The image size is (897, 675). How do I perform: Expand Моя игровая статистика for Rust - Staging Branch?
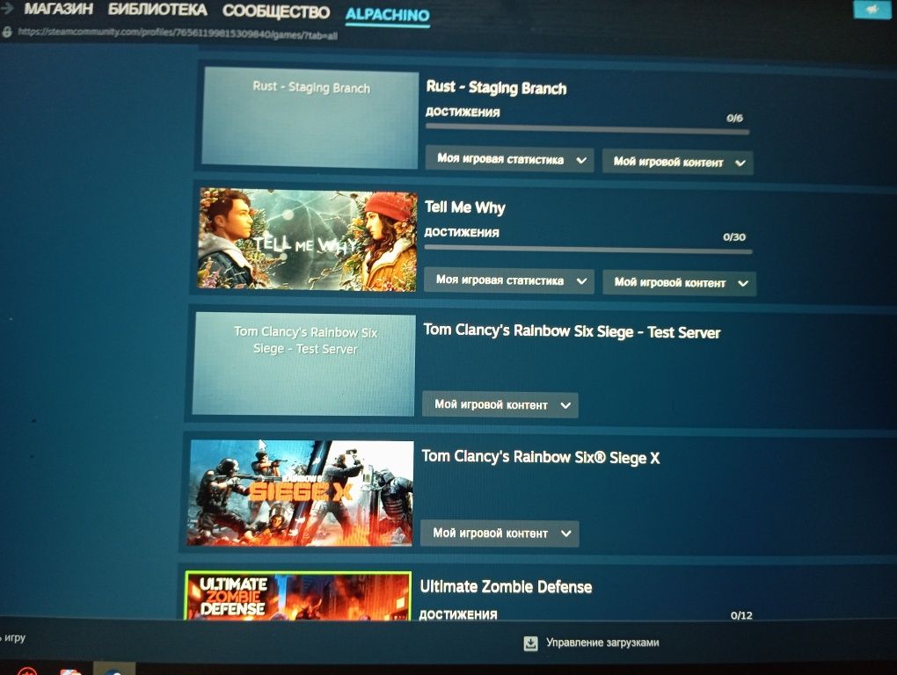(509, 159)
